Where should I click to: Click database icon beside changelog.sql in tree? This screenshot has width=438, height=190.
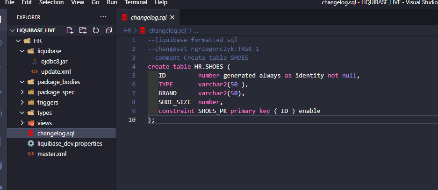tap(31, 134)
